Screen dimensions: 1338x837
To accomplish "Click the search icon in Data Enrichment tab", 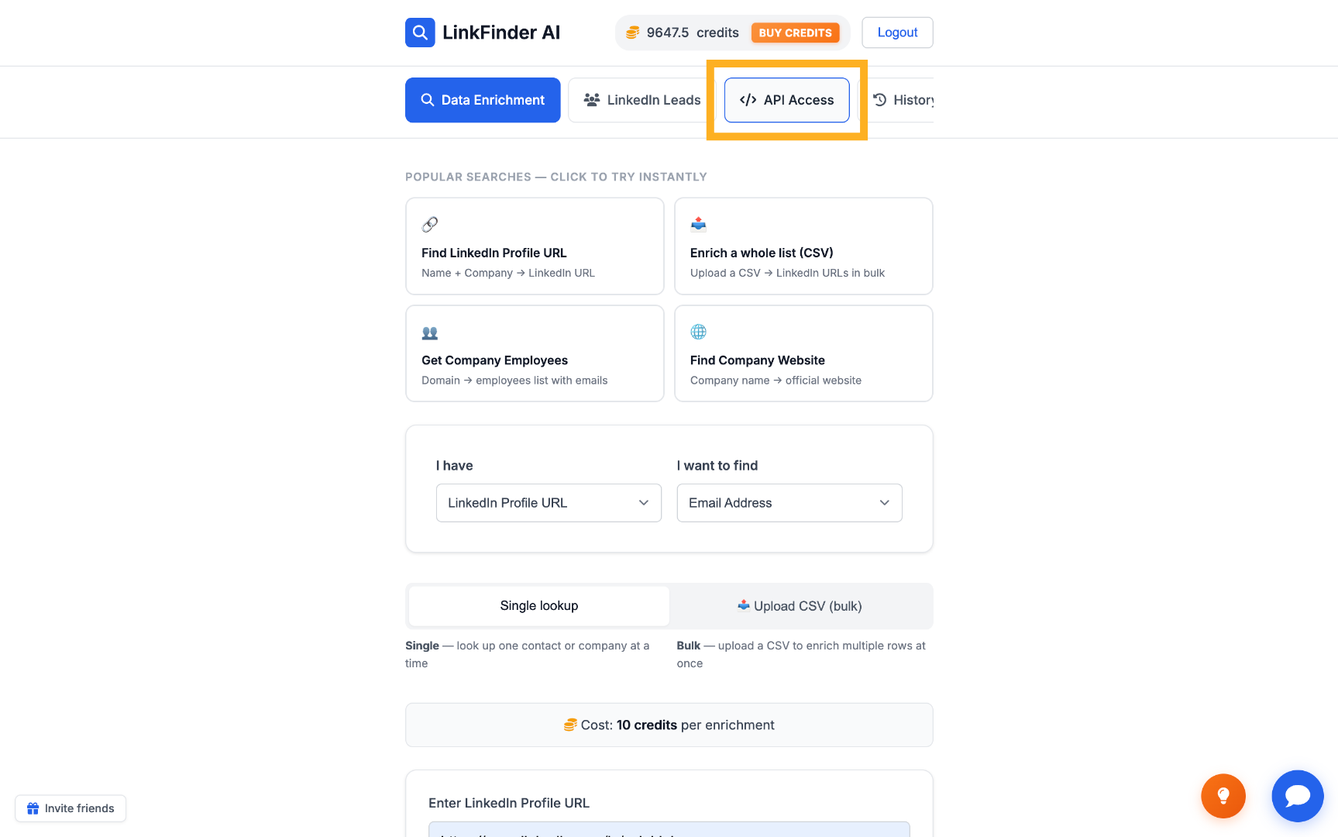I will click(x=427, y=100).
